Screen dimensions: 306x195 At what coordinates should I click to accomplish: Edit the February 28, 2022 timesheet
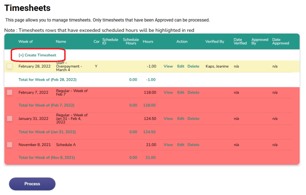click(x=180, y=67)
